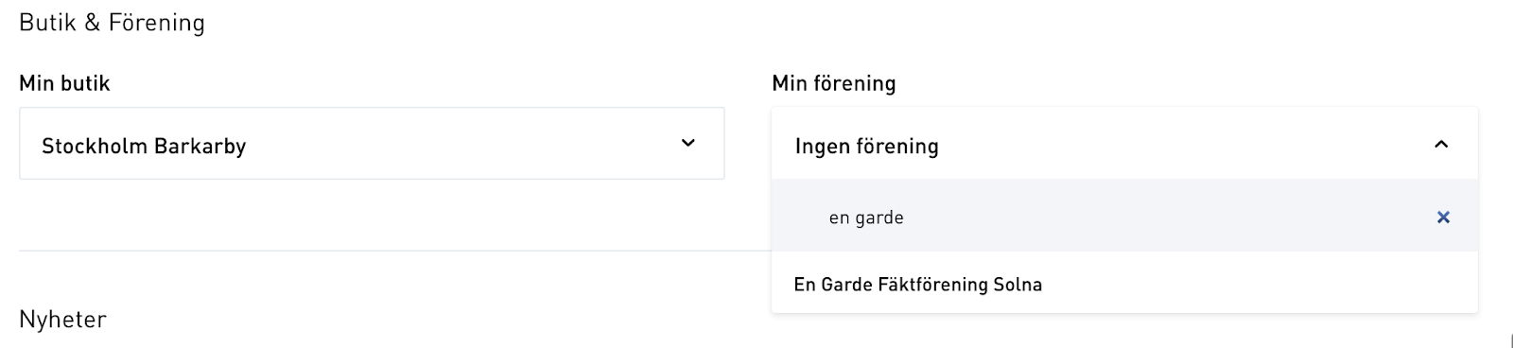1513x348 pixels.
Task: Click the Min butik field label
Action: tap(64, 83)
